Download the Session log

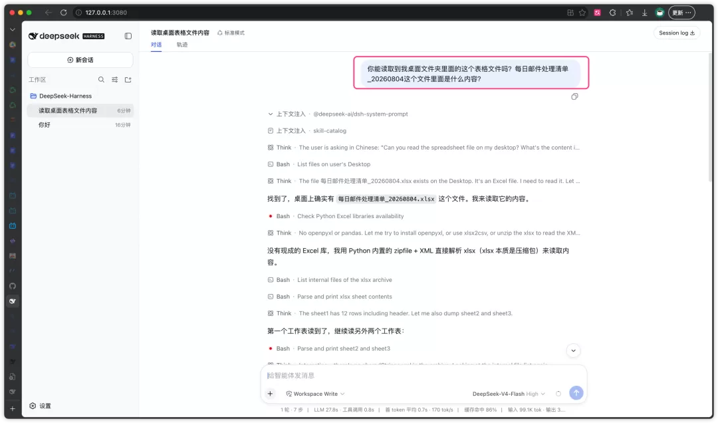[676, 33]
